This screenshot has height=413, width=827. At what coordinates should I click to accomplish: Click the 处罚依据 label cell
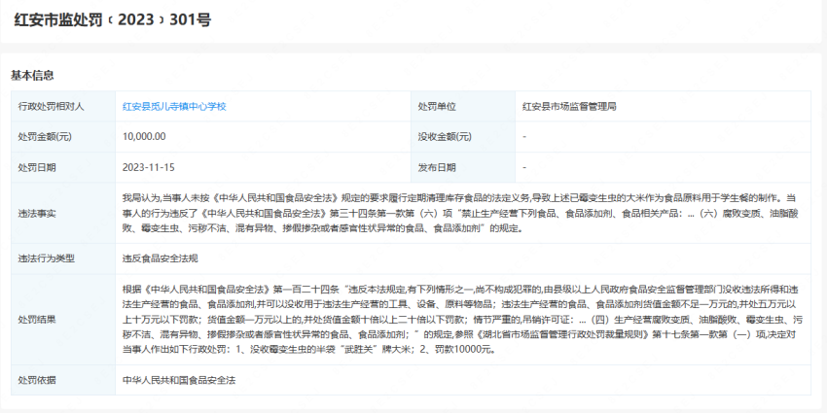[38, 379]
